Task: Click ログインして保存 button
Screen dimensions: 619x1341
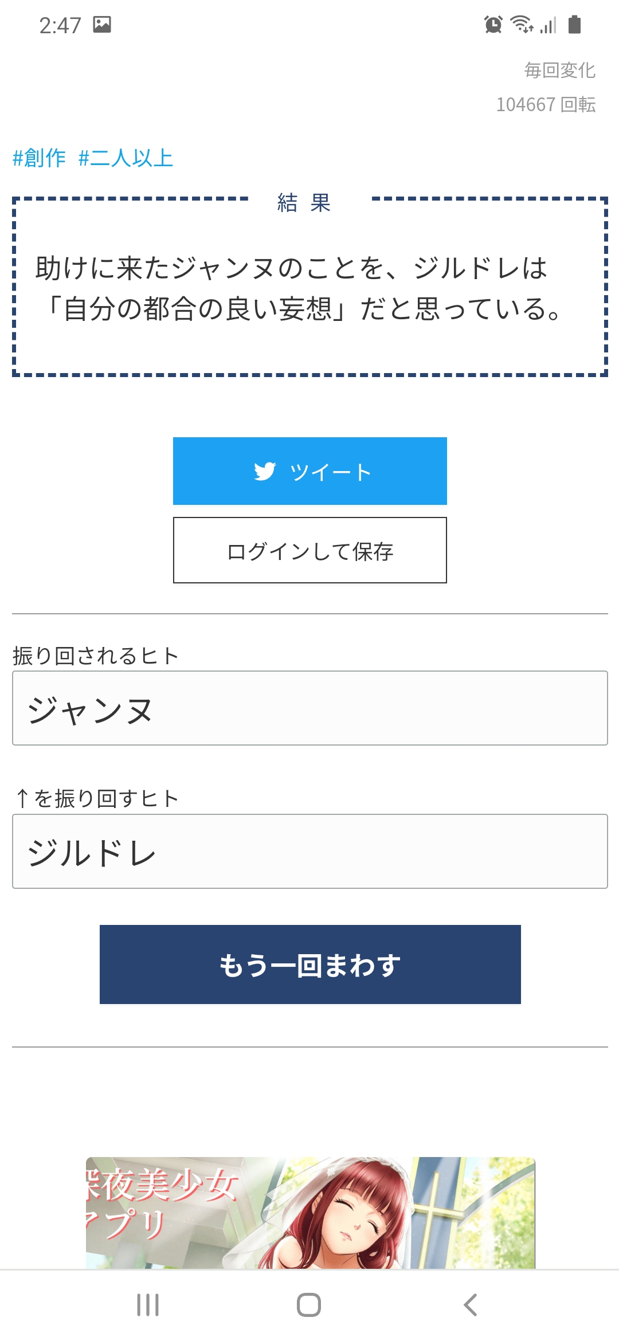Action: coord(310,550)
